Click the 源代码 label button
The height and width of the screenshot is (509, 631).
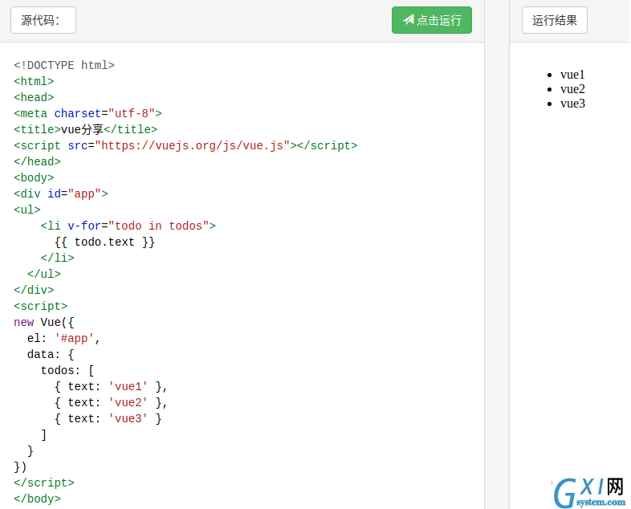tap(43, 20)
